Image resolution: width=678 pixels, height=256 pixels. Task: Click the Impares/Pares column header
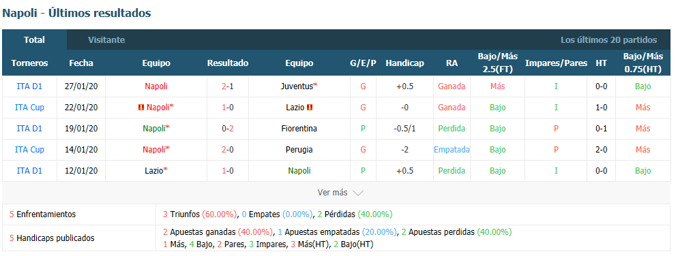tap(556, 63)
